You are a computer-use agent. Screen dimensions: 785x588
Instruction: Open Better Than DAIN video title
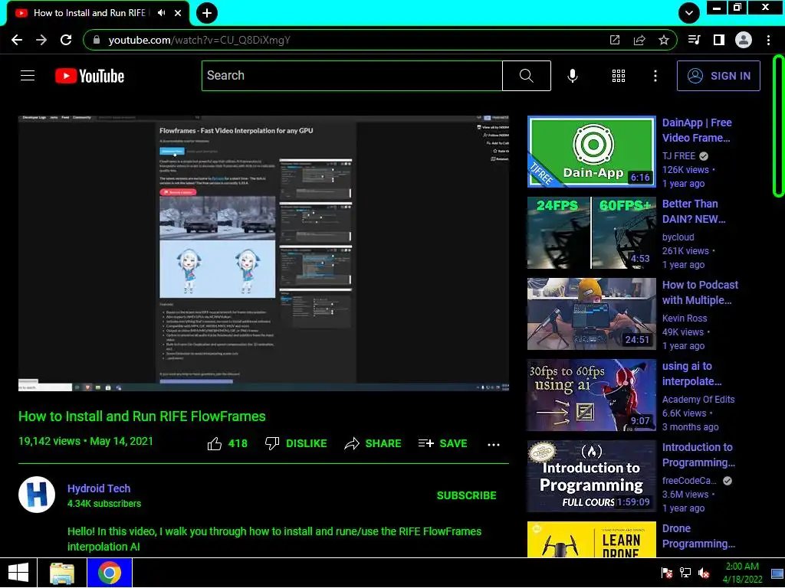tap(694, 211)
